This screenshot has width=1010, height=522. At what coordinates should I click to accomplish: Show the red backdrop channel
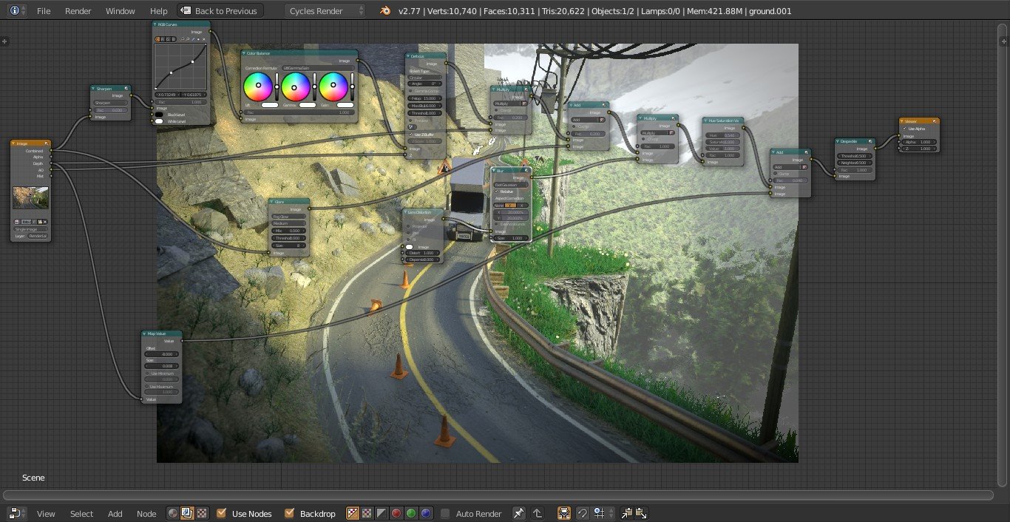[x=396, y=513]
